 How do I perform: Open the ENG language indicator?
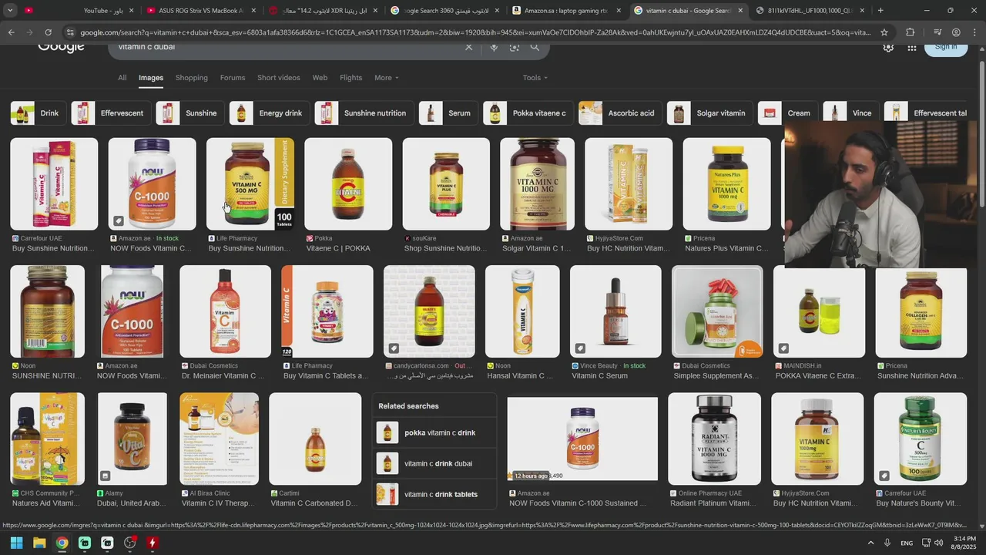[907, 543]
